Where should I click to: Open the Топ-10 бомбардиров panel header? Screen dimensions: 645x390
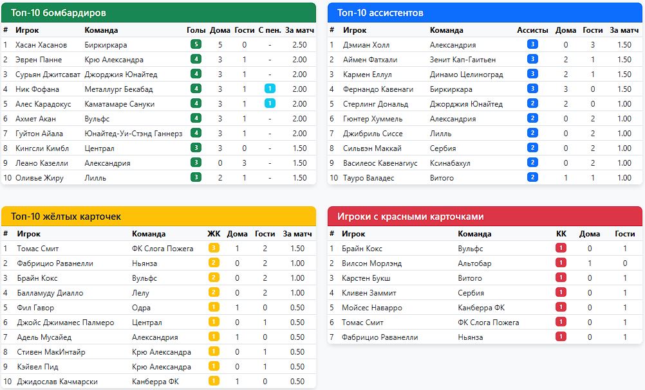coord(158,13)
